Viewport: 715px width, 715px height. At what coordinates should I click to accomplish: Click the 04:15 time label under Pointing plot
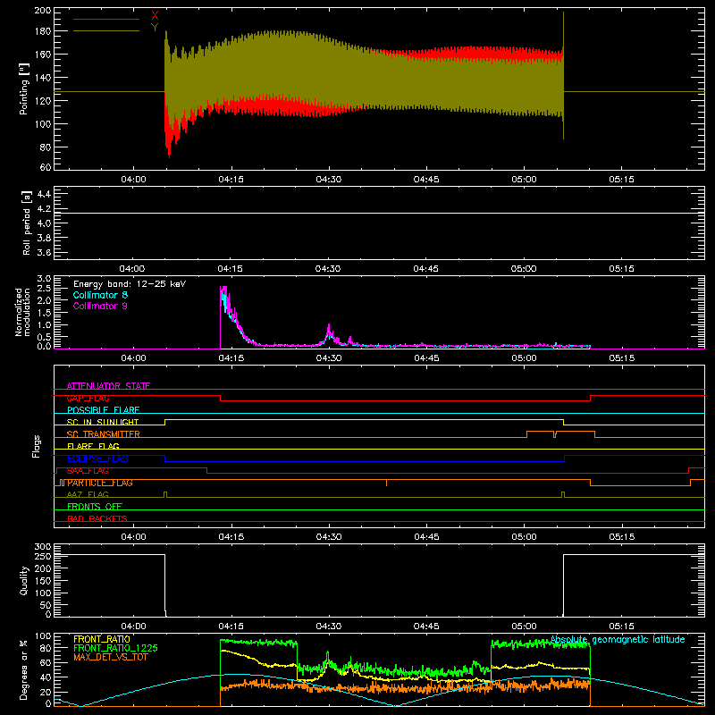[x=231, y=180]
